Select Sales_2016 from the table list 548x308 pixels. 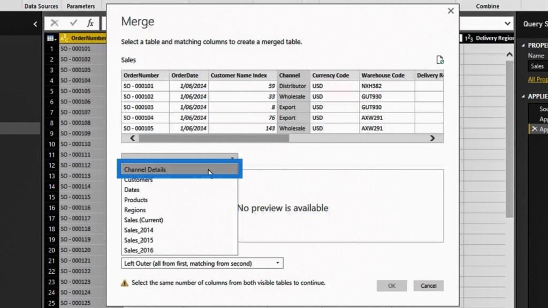pos(179,250)
